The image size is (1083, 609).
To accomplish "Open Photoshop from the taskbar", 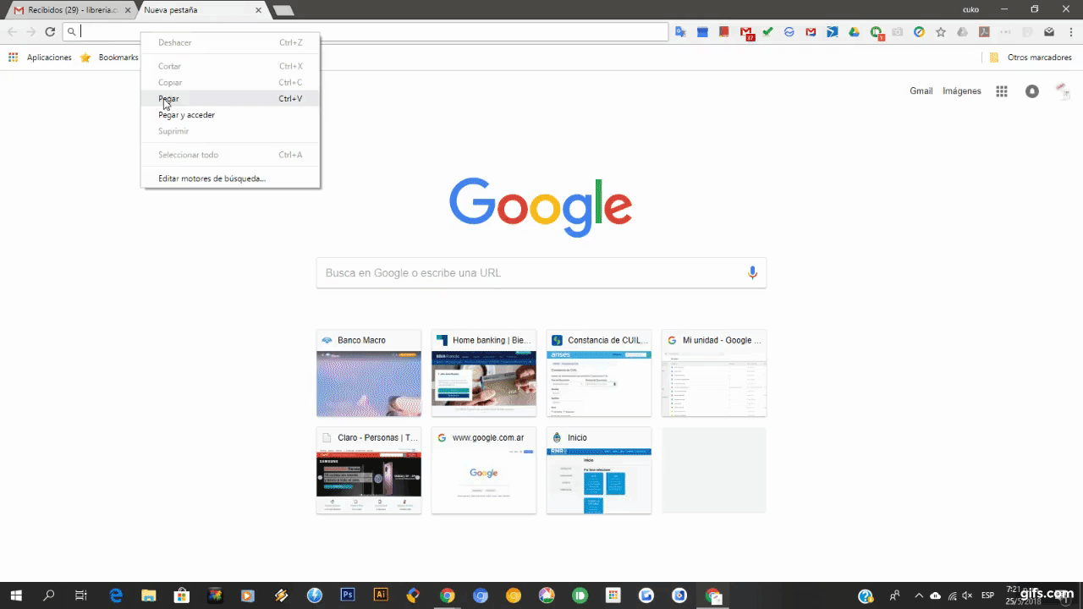I will click(x=347, y=595).
